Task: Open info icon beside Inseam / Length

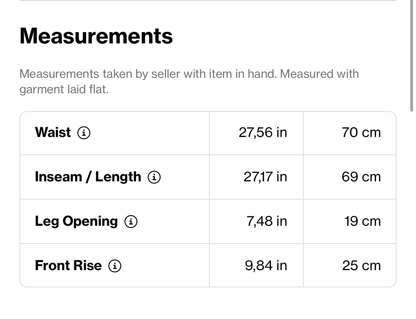Action: point(154,177)
